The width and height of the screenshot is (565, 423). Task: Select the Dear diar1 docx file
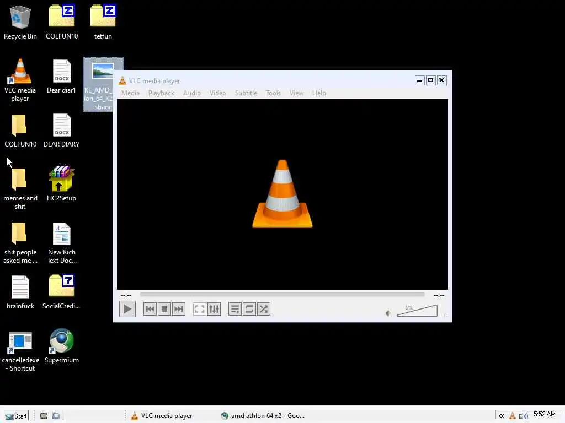click(62, 77)
